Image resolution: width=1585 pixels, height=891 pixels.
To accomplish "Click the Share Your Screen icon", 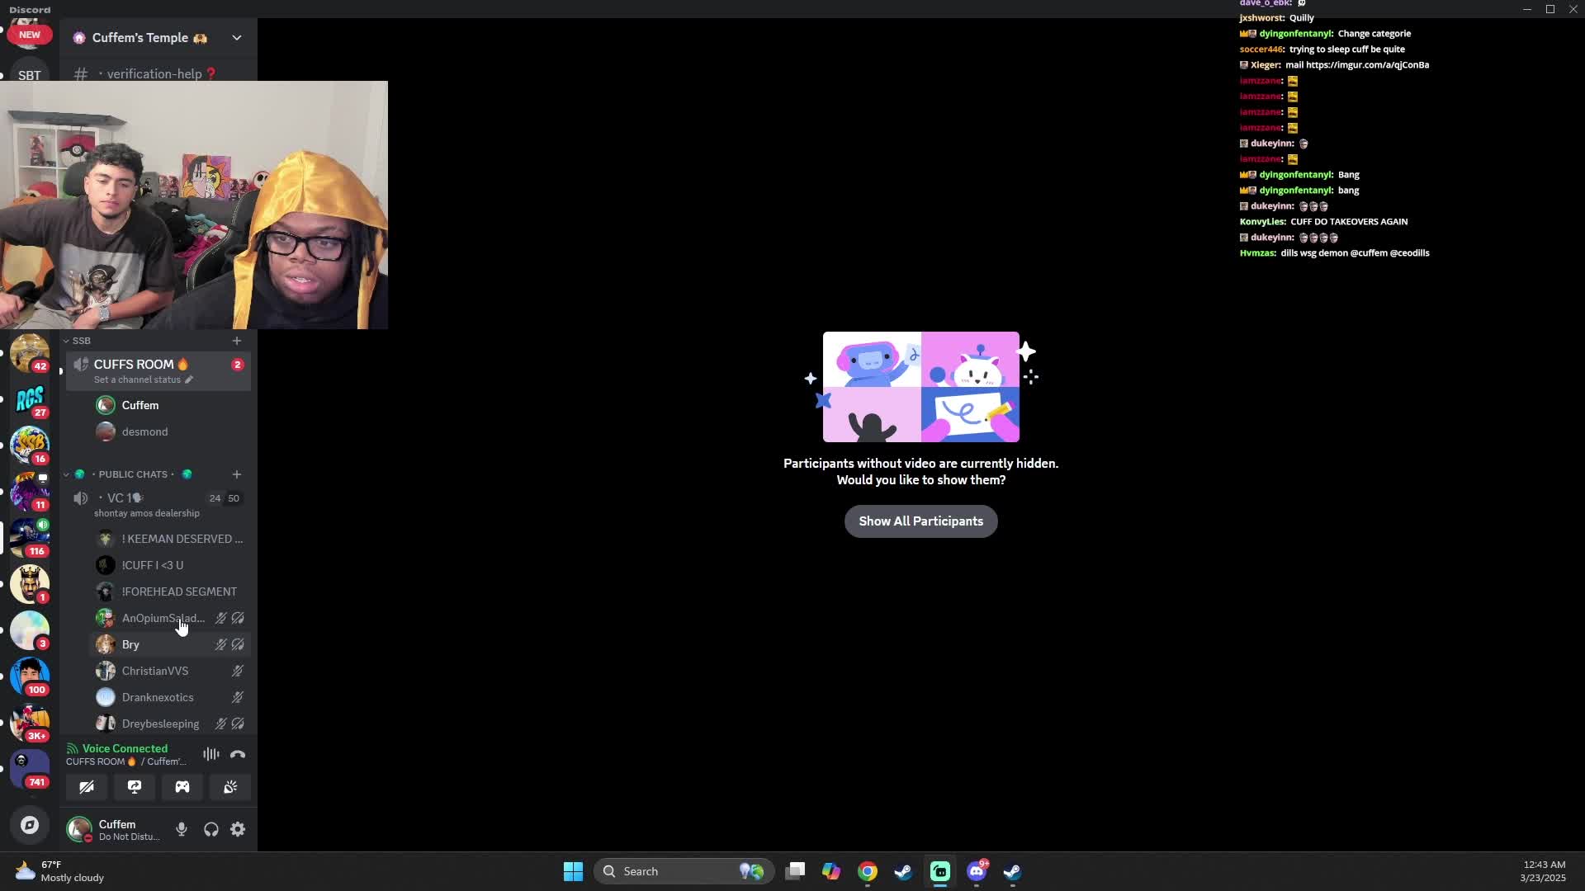I will [135, 787].
